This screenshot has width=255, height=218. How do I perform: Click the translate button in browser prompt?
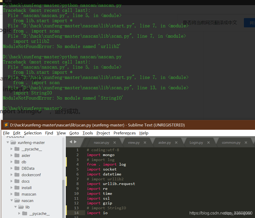pyautogui.click(x=250, y=23)
